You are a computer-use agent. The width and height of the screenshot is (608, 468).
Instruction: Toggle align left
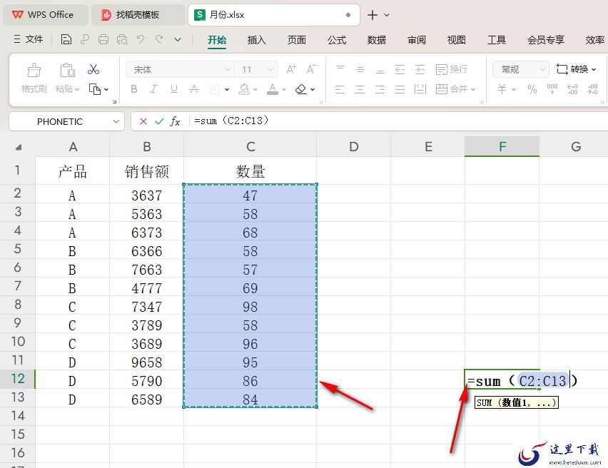(340, 90)
